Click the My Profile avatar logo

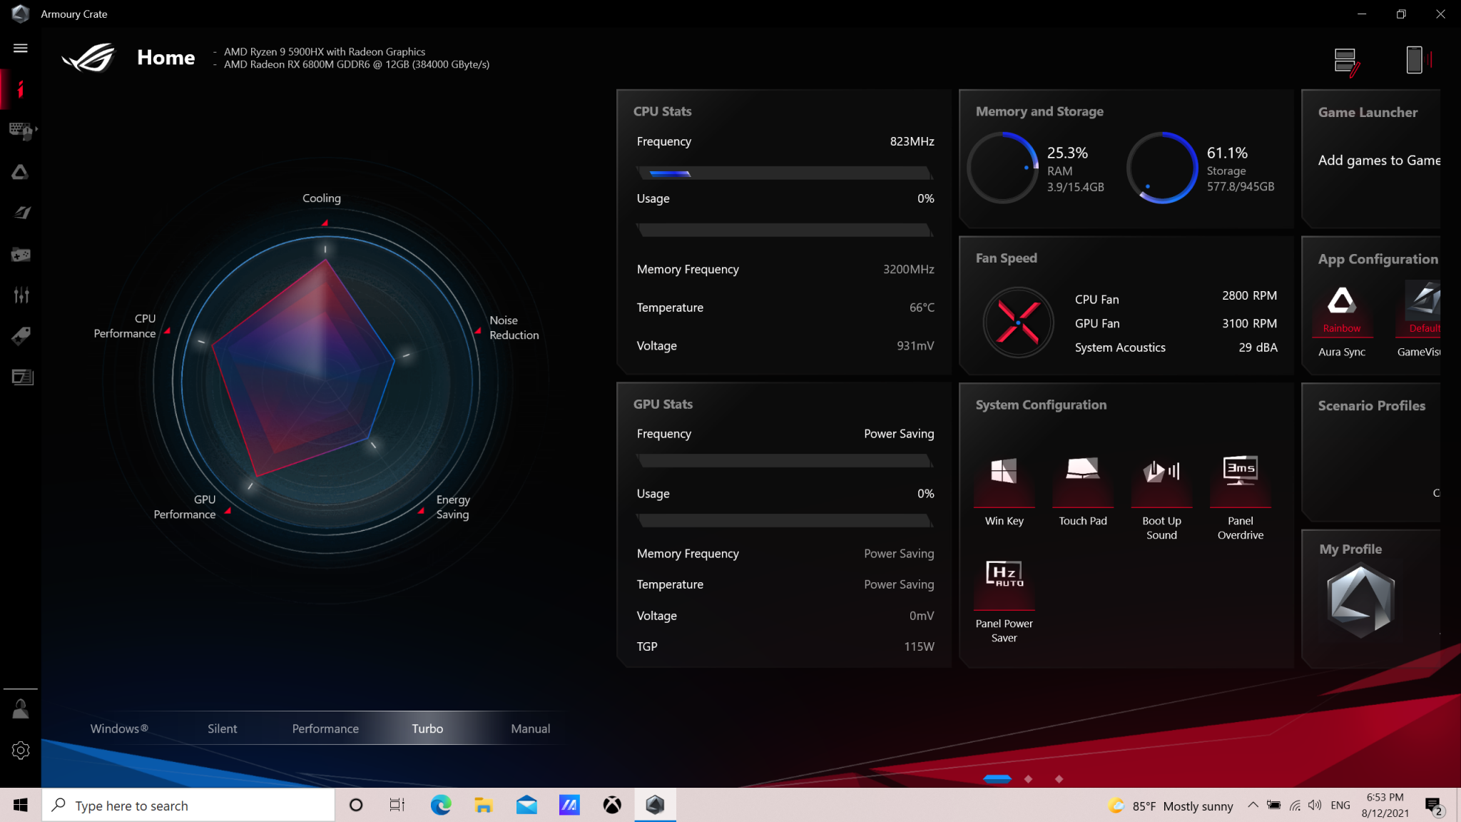point(1360,601)
